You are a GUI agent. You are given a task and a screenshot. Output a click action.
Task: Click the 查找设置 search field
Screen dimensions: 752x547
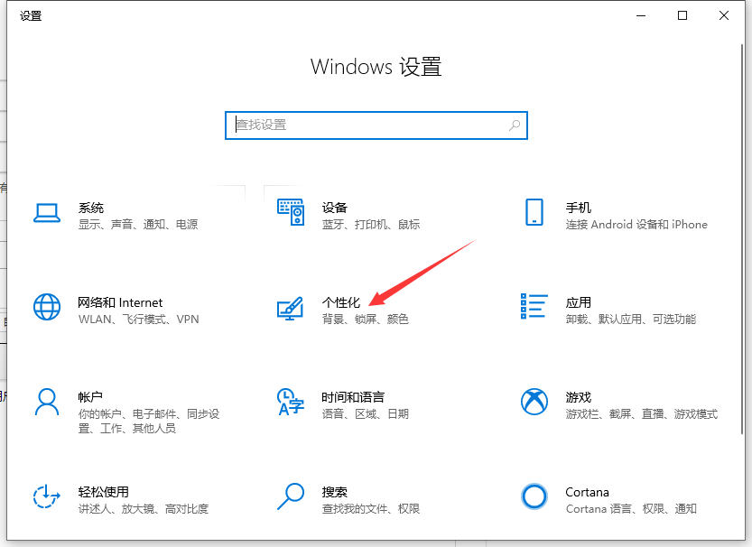[x=370, y=125]
